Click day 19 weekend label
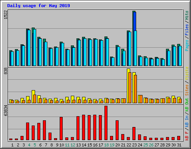The width and height of the screenshot is (191, 149). pyautogui.click(x=112, y=145)
